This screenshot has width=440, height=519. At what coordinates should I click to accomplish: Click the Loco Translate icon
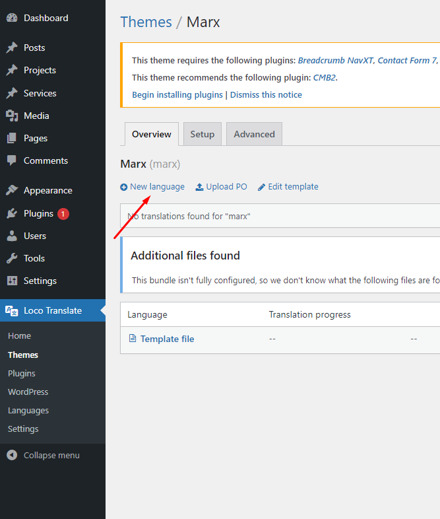(12, 310)
